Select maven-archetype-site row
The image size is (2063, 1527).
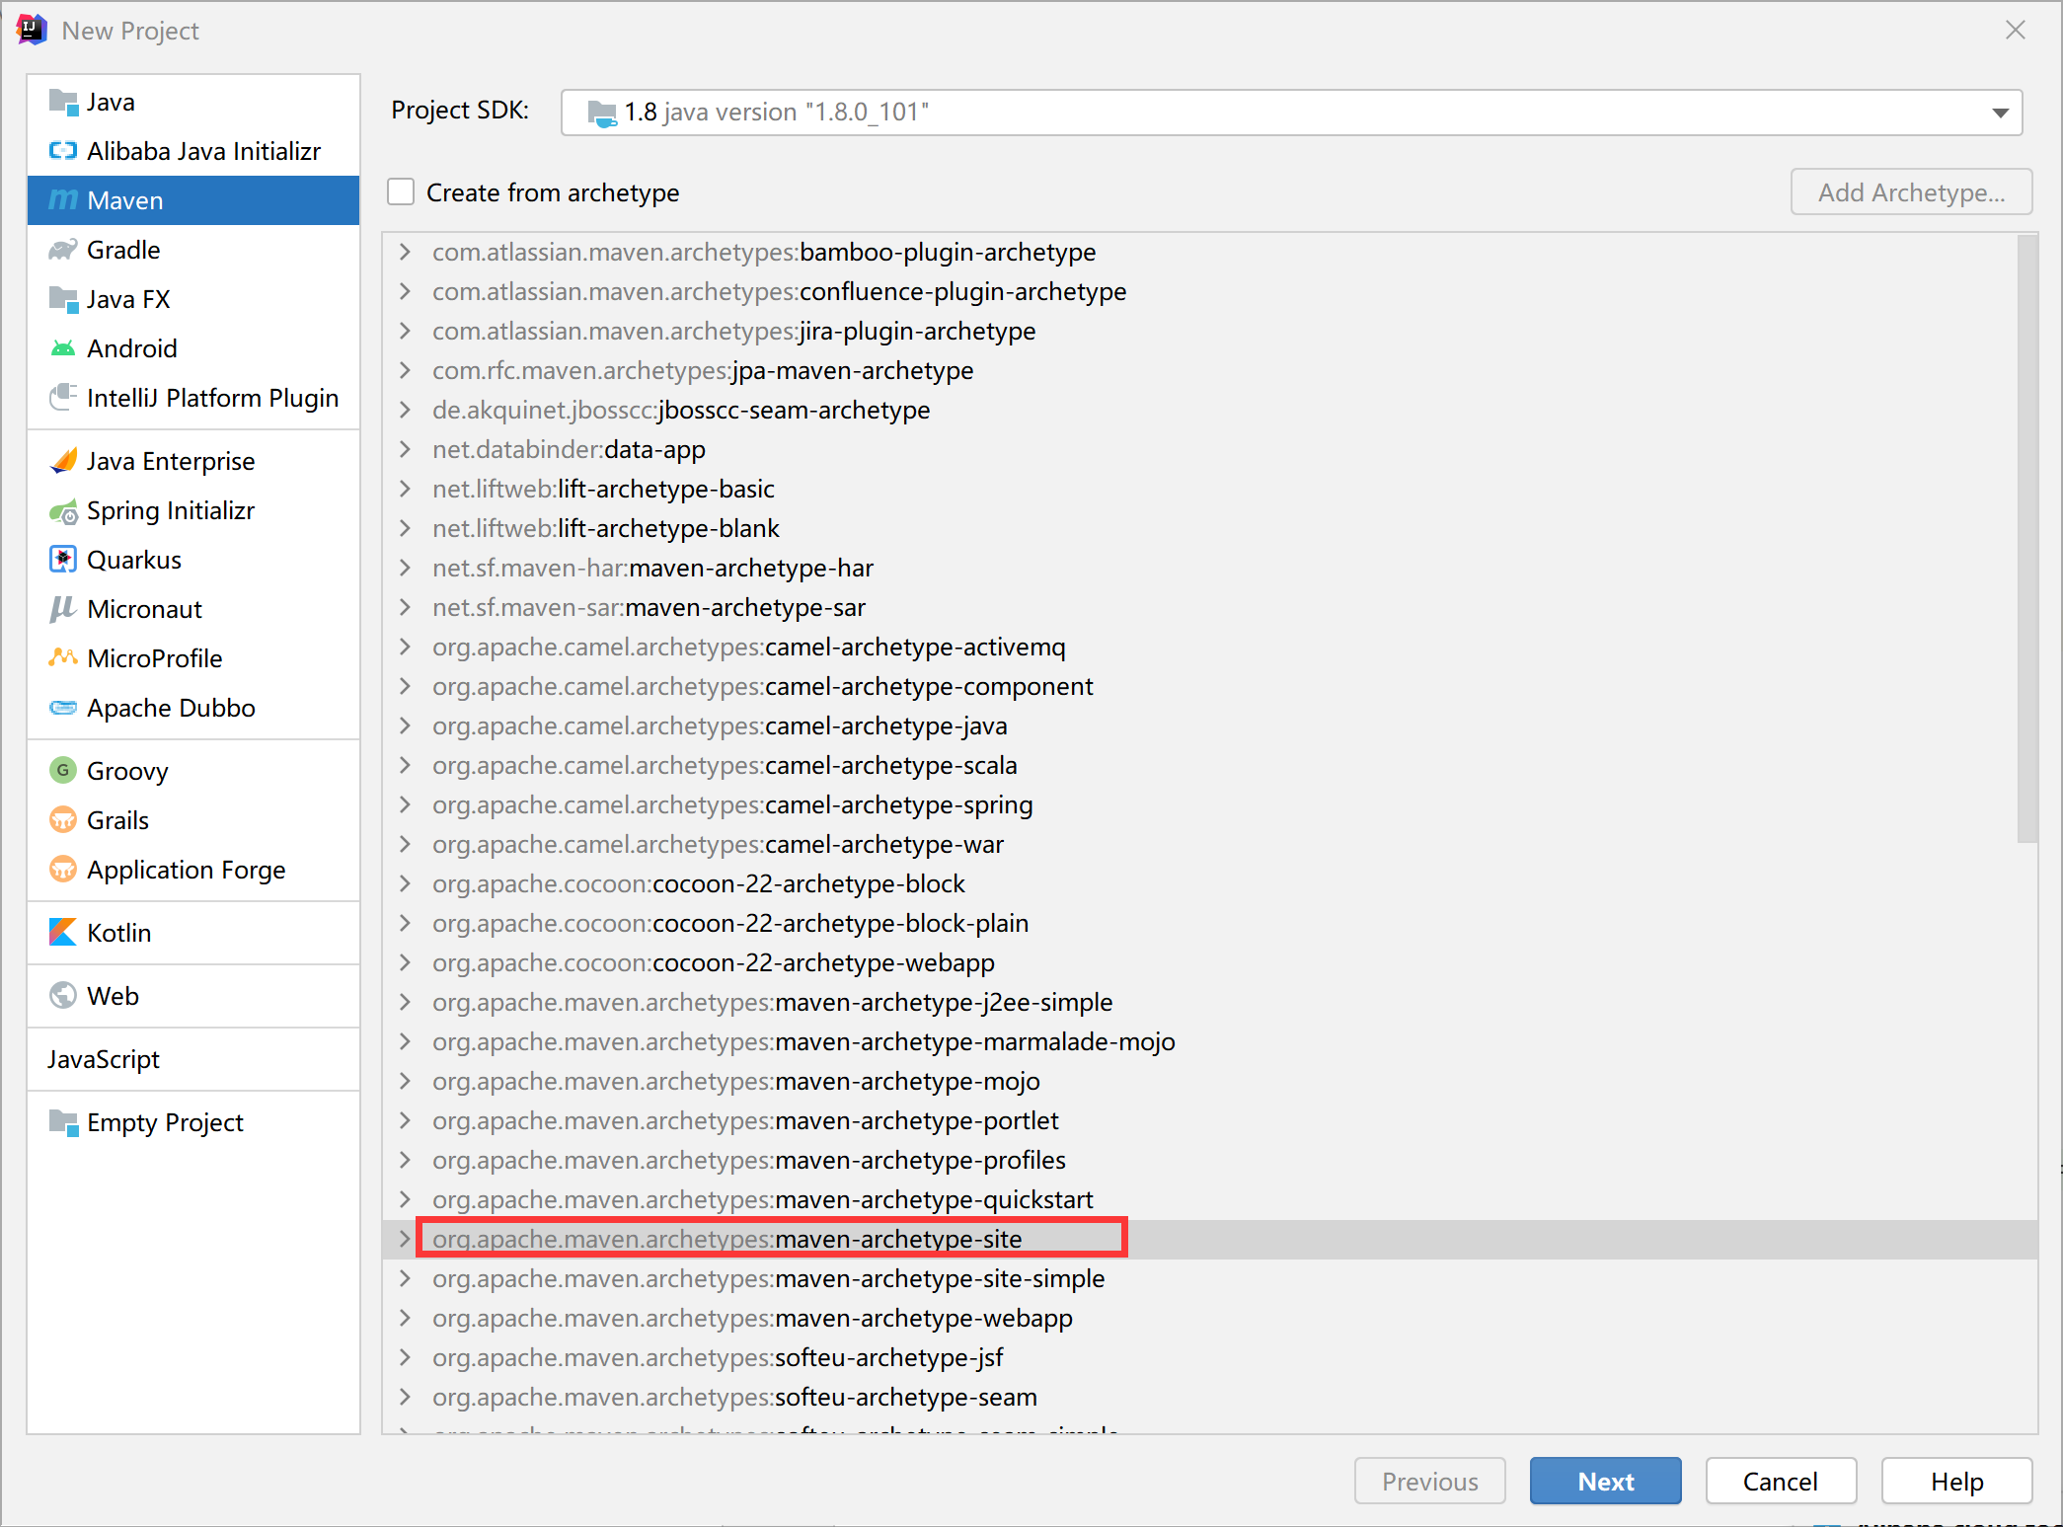[x=1210, y=1239]
